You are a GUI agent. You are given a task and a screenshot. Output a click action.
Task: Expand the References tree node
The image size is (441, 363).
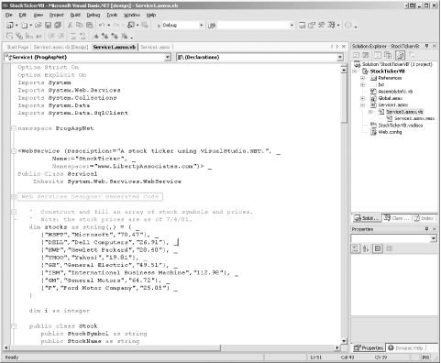(363, 78)
